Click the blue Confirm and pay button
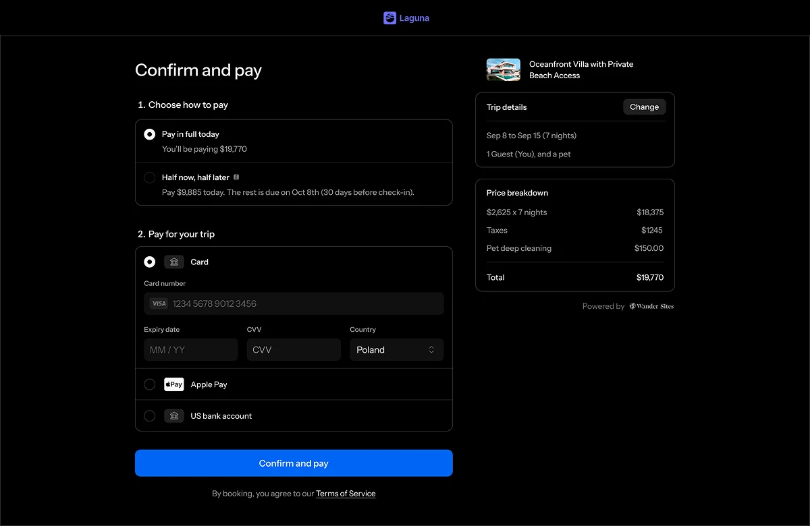The width and height of the screenshot is (810, 526). point(294,463)
